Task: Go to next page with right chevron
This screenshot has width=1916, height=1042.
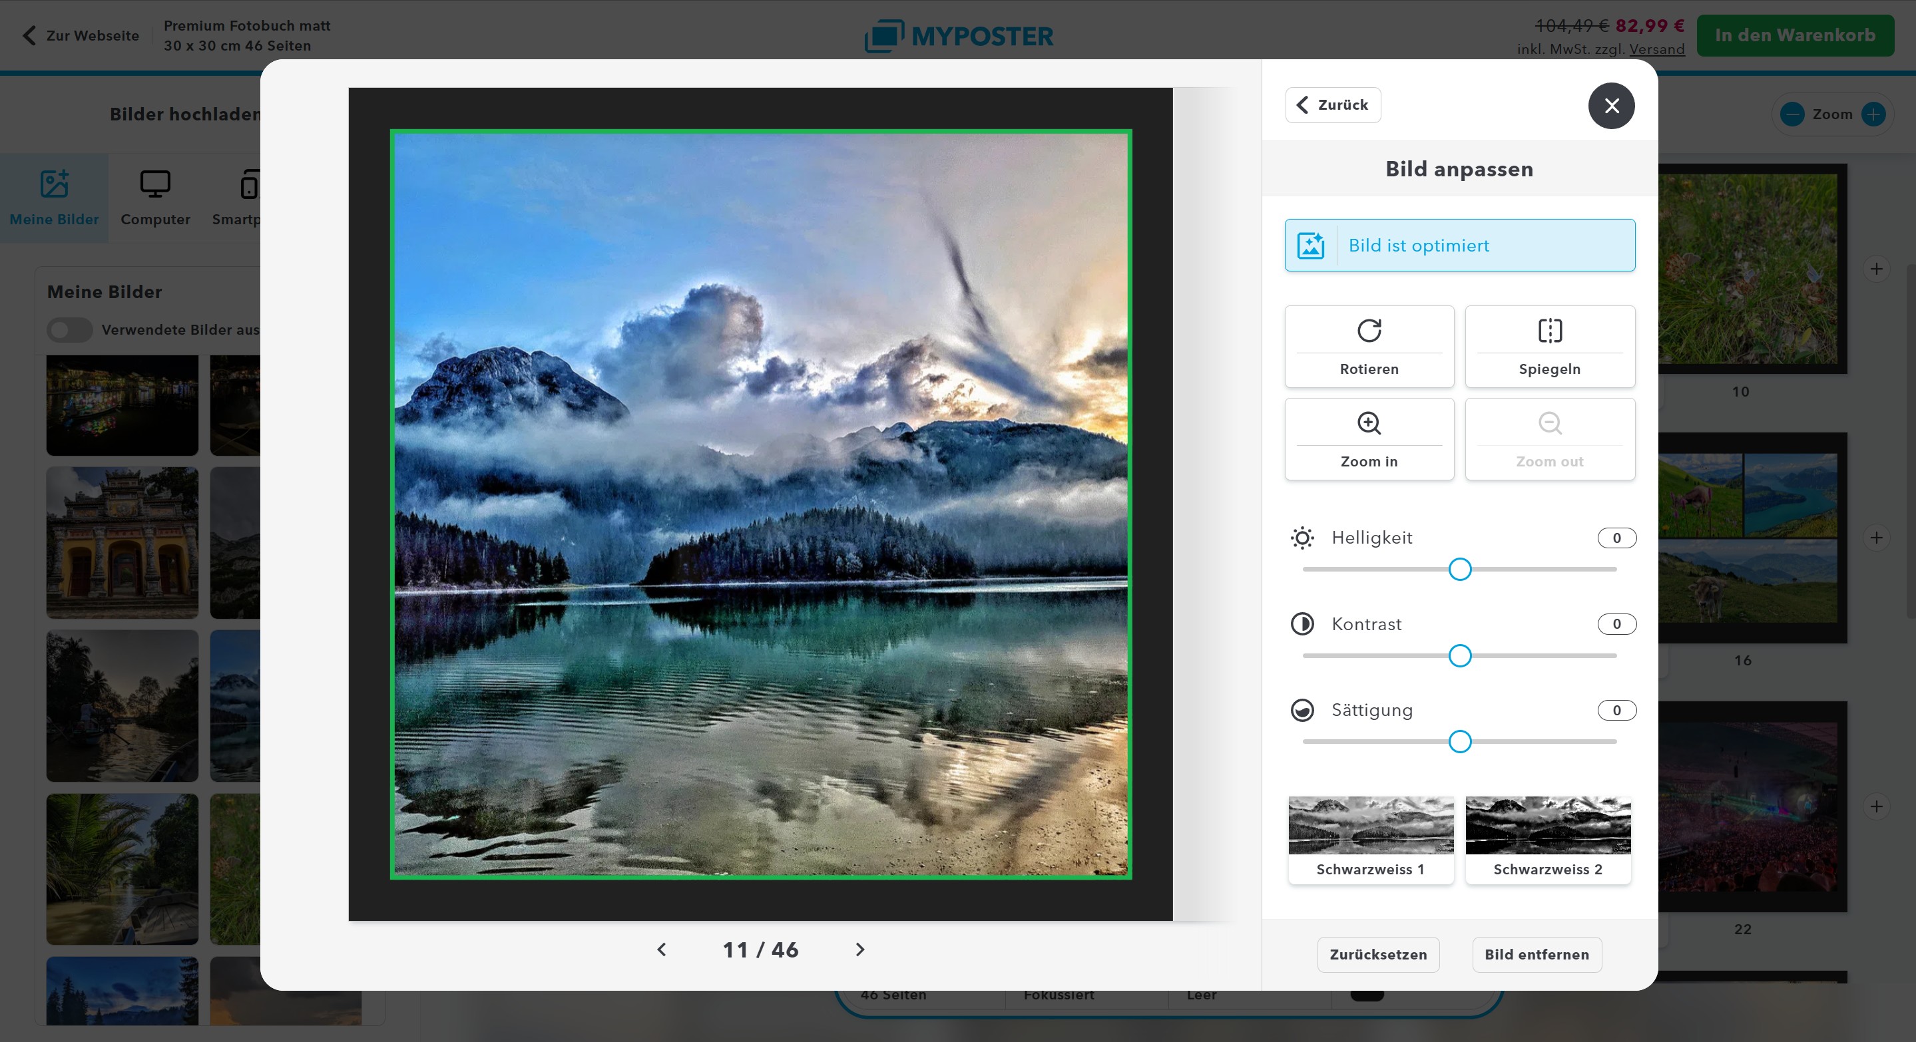Action: pos(860,950)
